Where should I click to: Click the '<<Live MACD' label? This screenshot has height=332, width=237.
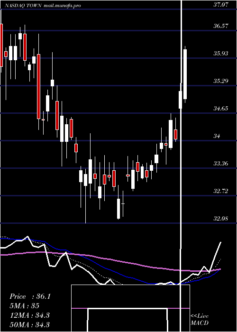(x=200, y=319)
